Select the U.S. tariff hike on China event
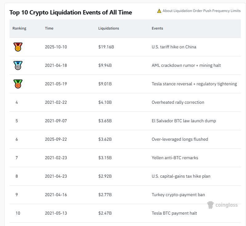 (x=174, y=47)
